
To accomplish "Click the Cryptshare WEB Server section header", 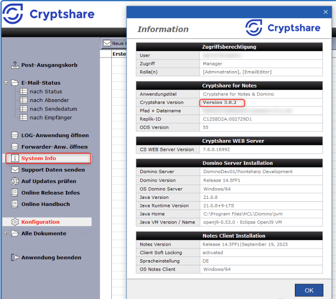I will 229,141.
